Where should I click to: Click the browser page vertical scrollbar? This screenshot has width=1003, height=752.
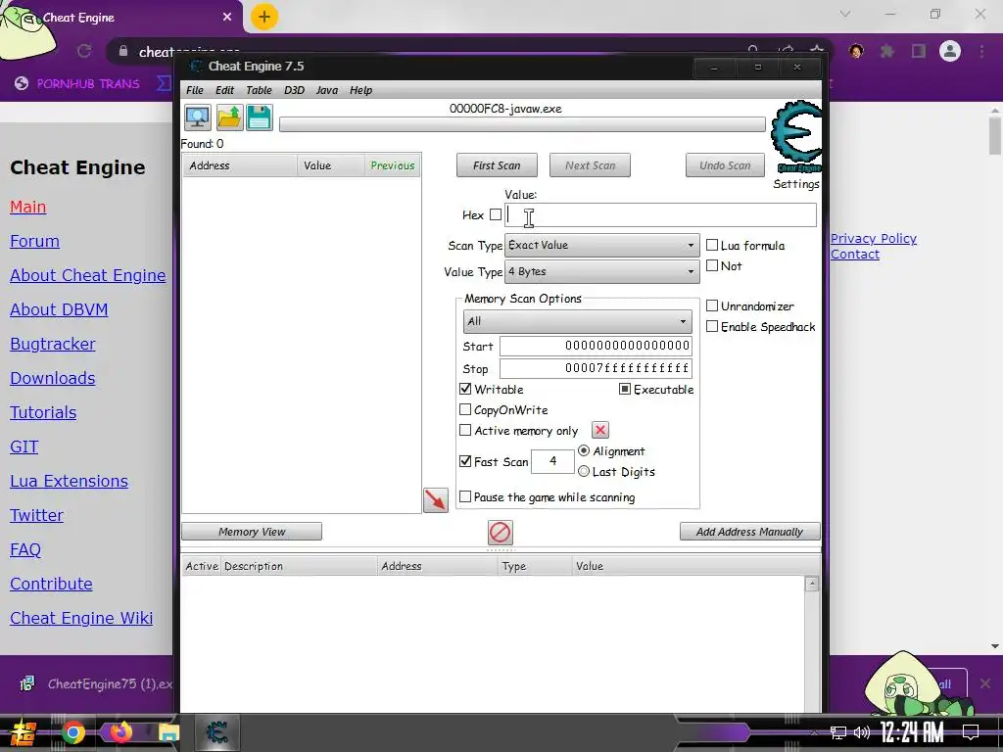[x=995, y=135]
